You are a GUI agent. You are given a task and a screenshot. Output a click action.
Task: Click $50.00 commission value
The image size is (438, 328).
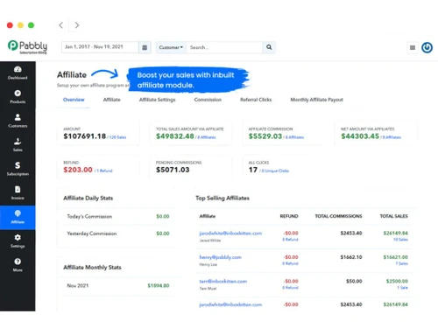pyautogui.click(x=354, y=282)
